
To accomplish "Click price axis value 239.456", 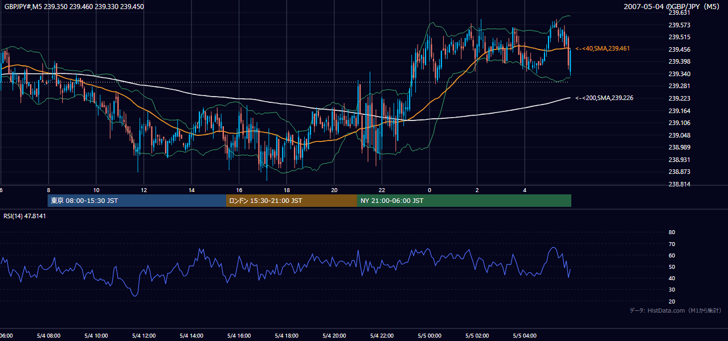I will [x=679, y=49].
